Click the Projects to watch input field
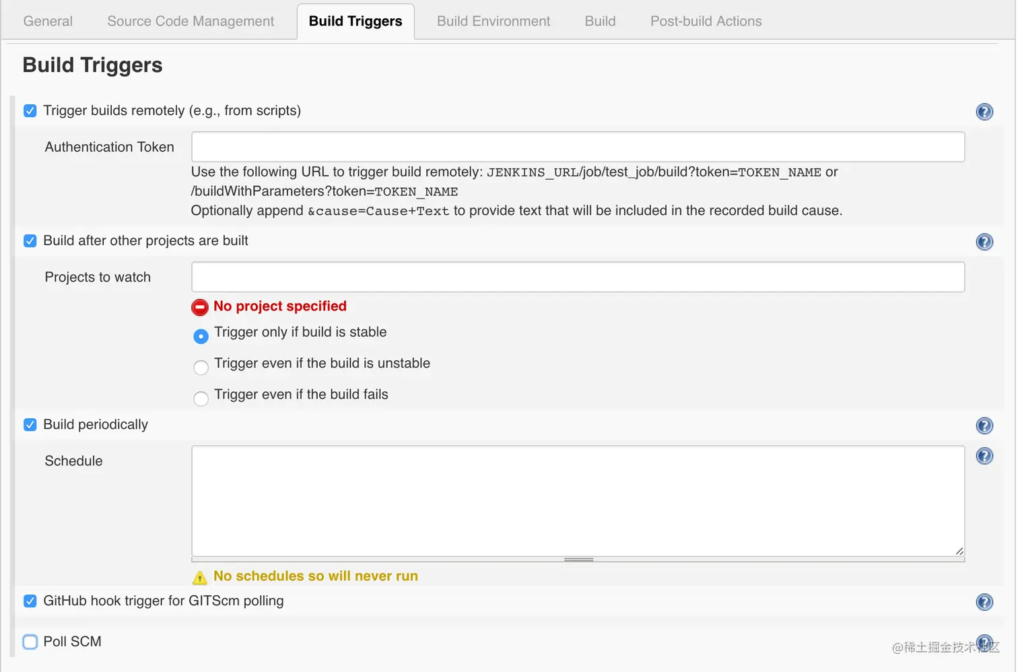1018x672 pixels. [x=578, y=277]
